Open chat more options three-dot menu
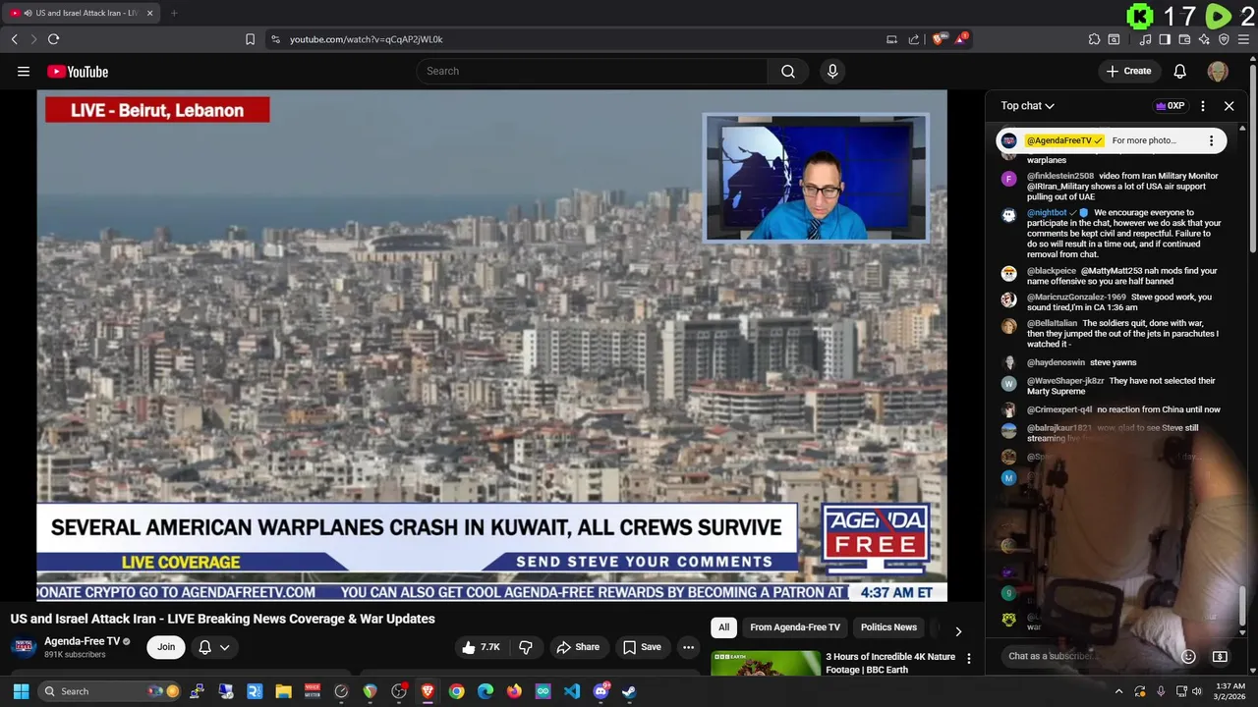Image resolution: width=1258 pixels, height=707 pixels. [1202, 106]
